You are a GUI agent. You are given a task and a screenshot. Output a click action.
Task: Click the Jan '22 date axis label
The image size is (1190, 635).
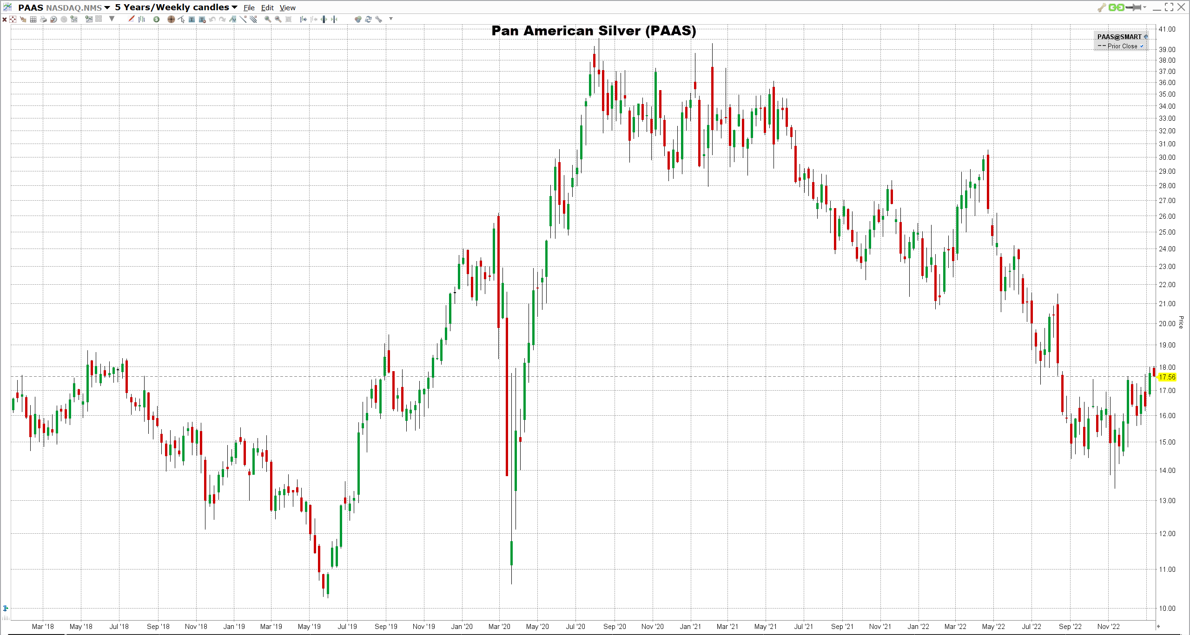click(918, 627)
